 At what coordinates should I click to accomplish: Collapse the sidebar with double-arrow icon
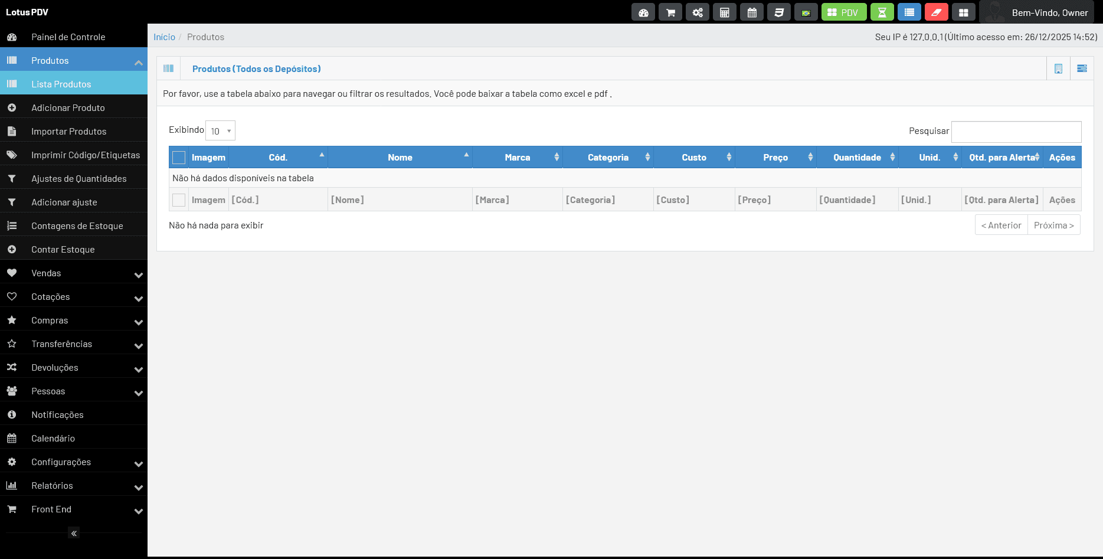point(74,533)
